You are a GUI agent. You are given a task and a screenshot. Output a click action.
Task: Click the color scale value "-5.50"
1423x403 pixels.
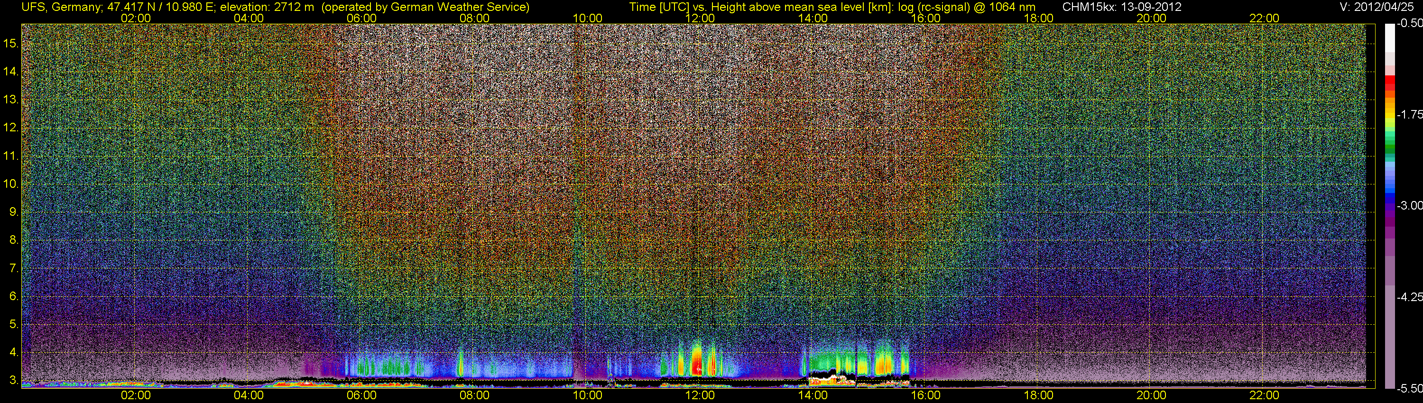click(x=1410, y=388)
